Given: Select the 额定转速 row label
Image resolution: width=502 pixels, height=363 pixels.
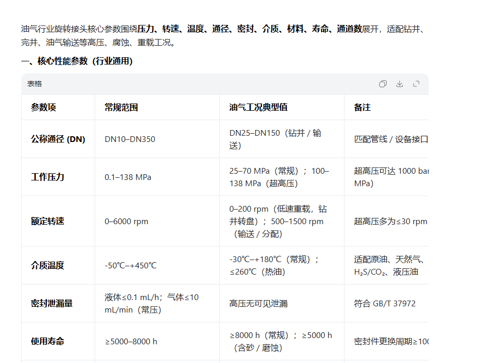Looking at the screenshot, I should click(x=48, y=222).
